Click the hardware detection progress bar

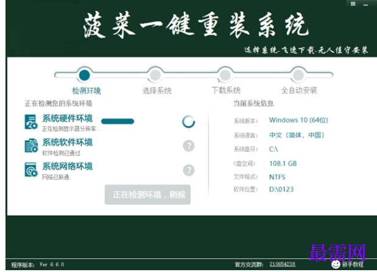[118, 121]
